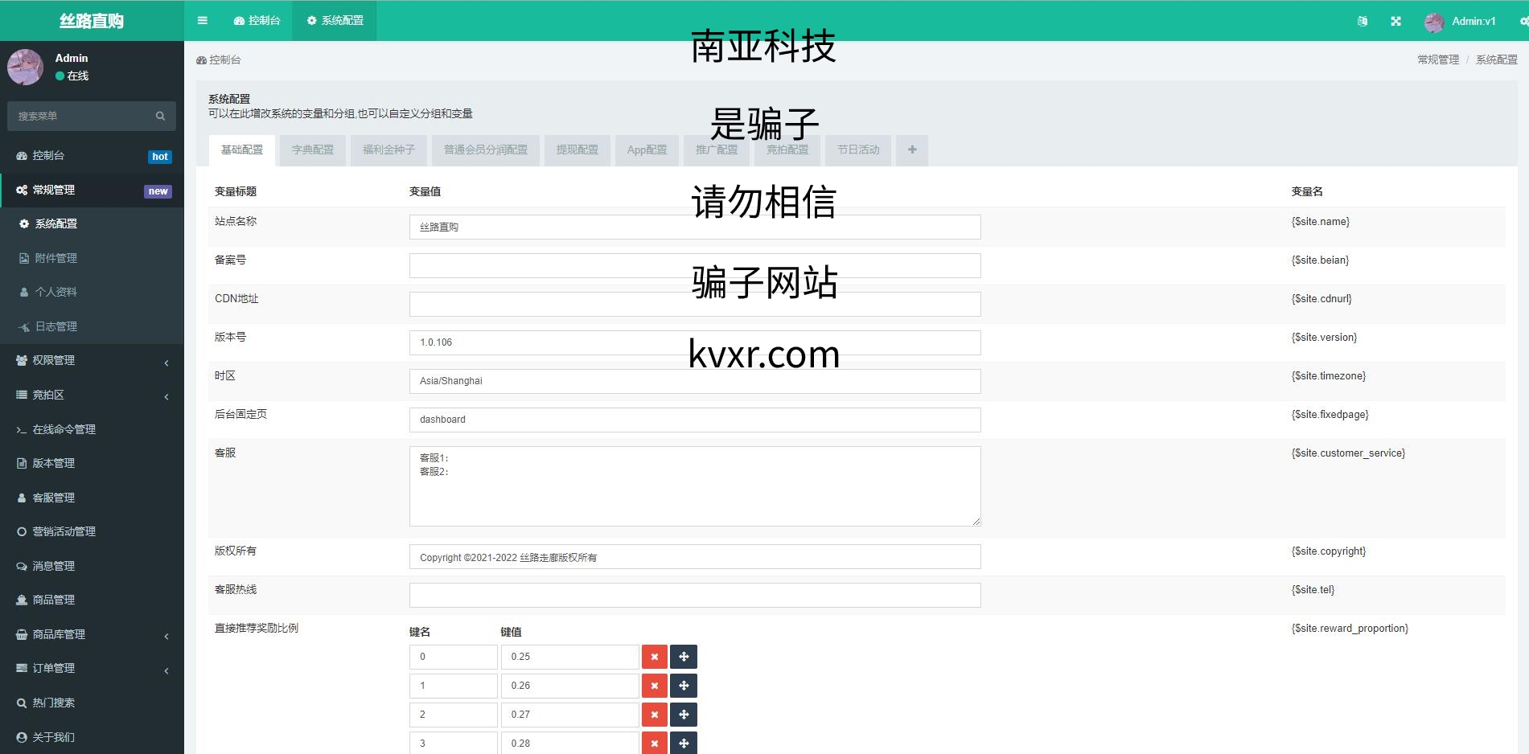This screenshot has height=754, width=1529.
Task: Select the 基础配置 tab
Action: tap(242, 150)
